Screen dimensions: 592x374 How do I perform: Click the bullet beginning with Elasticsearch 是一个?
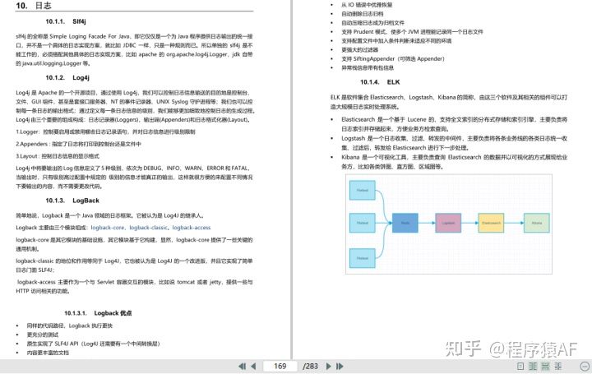(454, 124)
